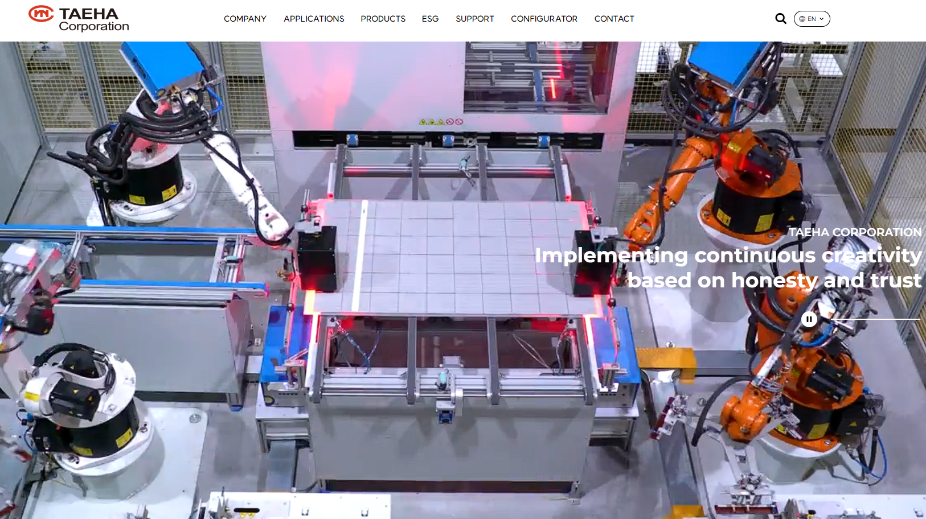Open the SUPPORT menu
Screen dimensions: 926x519
(474, 19)
